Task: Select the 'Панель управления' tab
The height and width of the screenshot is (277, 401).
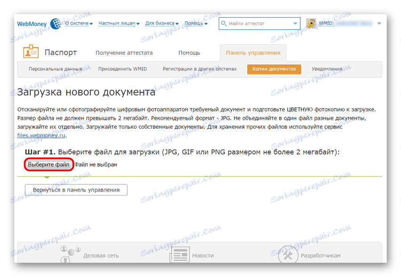Action: [x=253, y=53]
